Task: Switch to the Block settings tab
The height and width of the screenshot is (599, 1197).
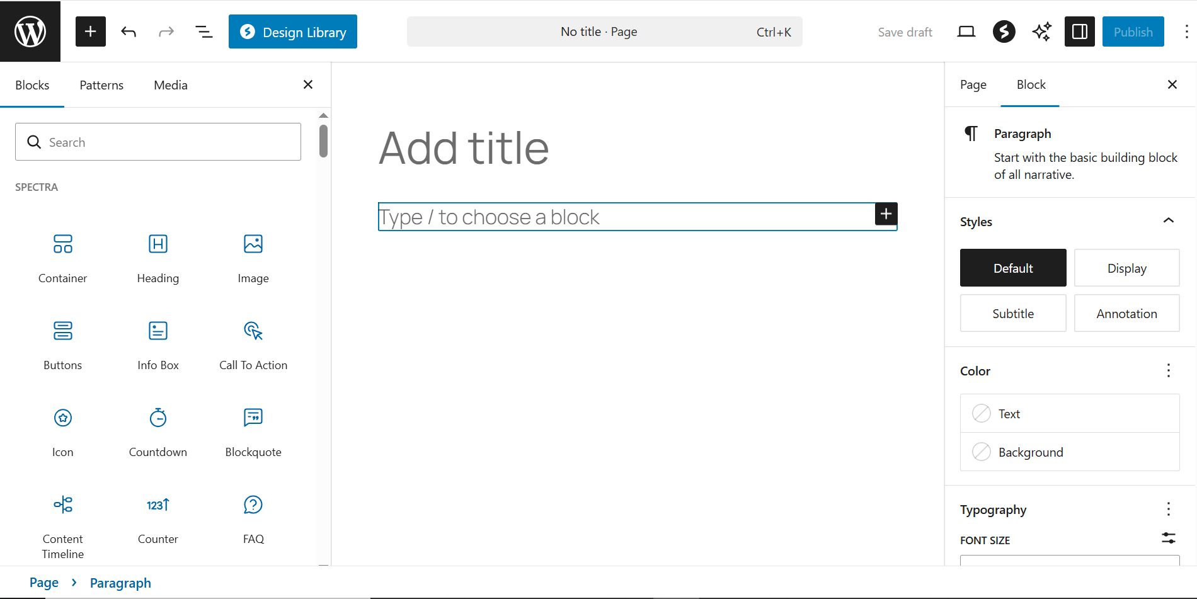Action: coord(1031,84)
